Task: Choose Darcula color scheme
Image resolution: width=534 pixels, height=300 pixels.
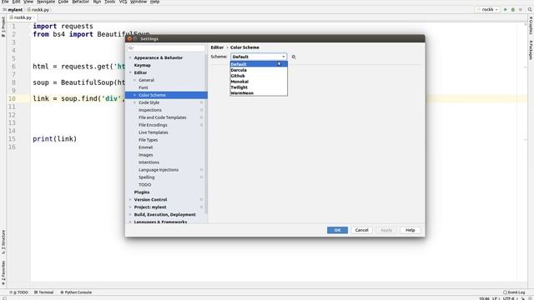Action: 259,70
